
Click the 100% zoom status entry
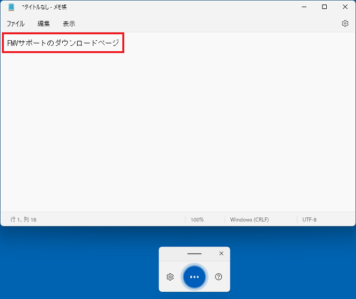[197, 219]
